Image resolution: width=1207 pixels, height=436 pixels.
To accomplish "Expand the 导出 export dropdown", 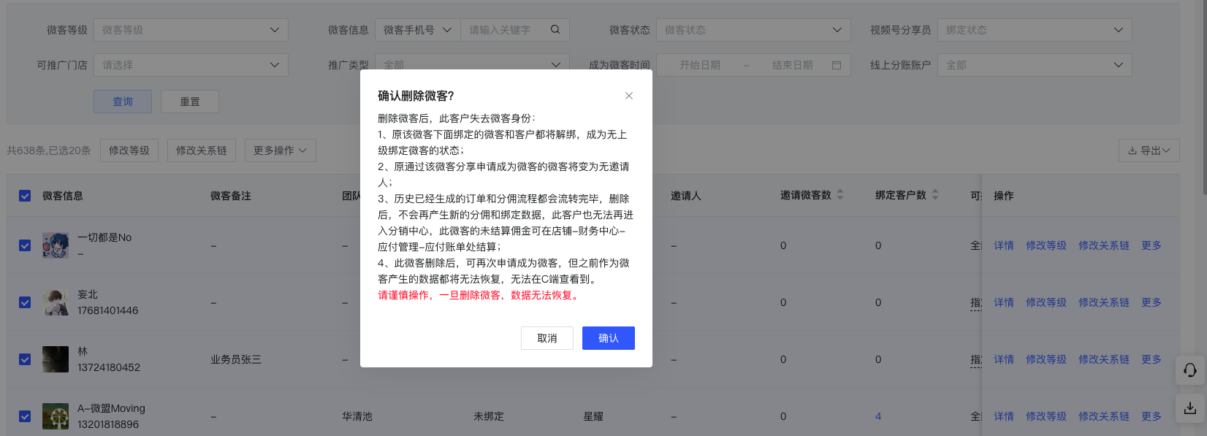I will (x=1149, y=150).
